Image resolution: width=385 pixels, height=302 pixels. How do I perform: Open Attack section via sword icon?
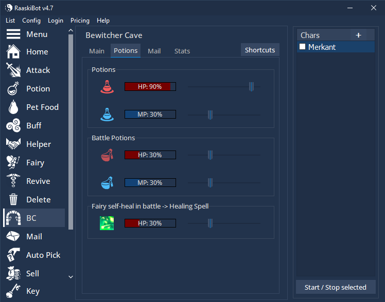point(13,70)
